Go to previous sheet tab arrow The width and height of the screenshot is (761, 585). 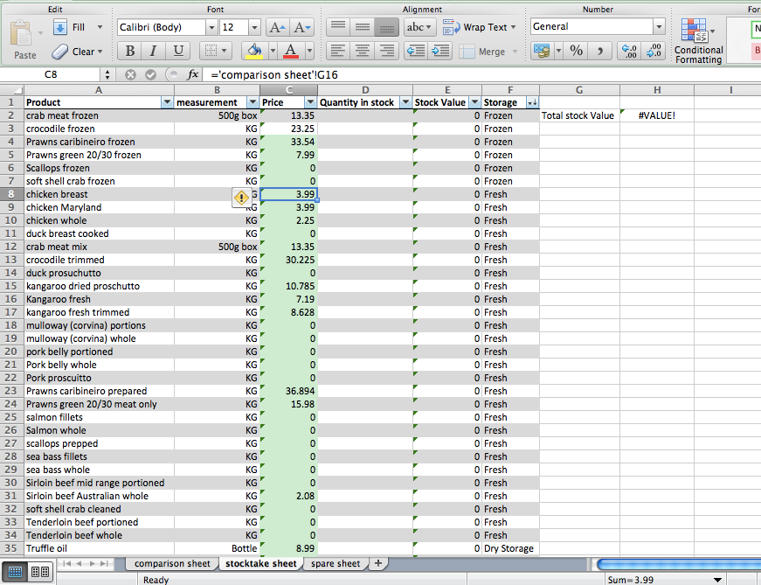(80, 564)
